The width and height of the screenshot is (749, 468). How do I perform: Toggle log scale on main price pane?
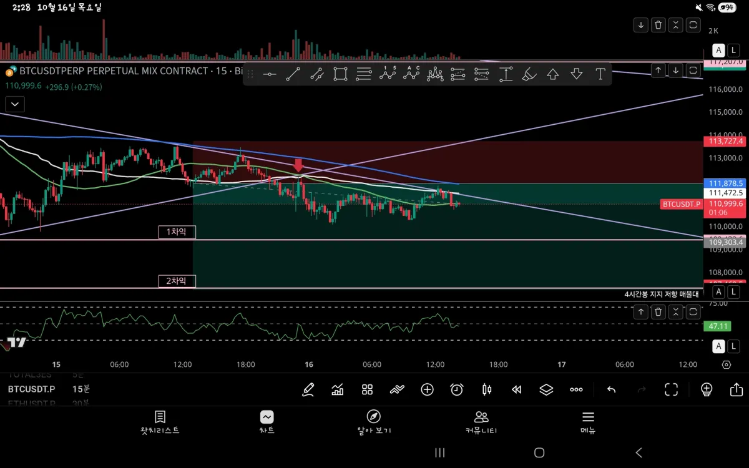pyautogui.click(x=733, y=291)
